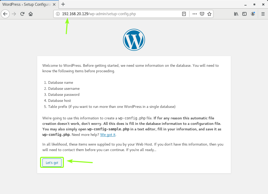Save this page to Pocket

pos(202,14)
